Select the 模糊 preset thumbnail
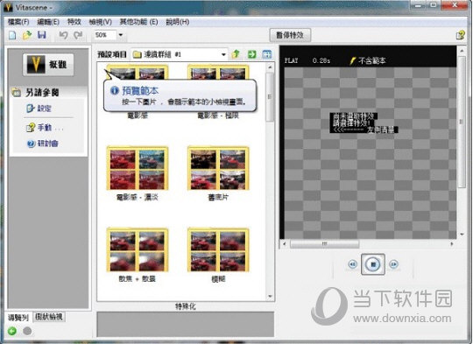The height and width of the screenshot is (344, 473). pyautogui.click(x=218, y=250)
